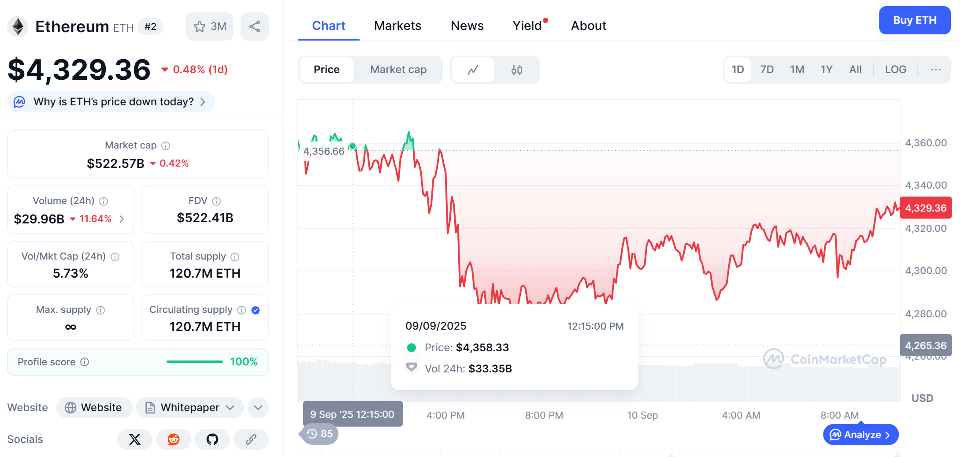
Task: Click the Ethereum diamond logo icon
Action: tap(18, 26)
